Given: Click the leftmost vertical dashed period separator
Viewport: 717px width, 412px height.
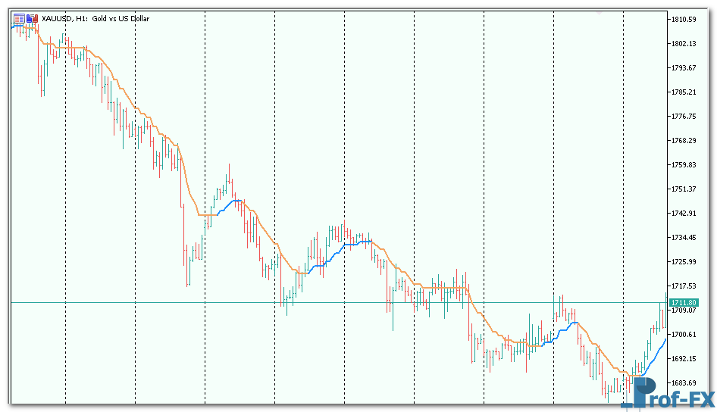Looking at the screenshot, I should pos(65,227).
